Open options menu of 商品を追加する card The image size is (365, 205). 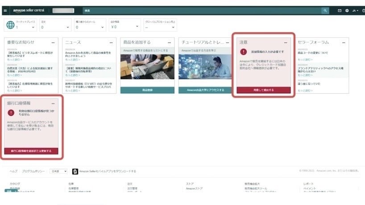coord(169,42)
